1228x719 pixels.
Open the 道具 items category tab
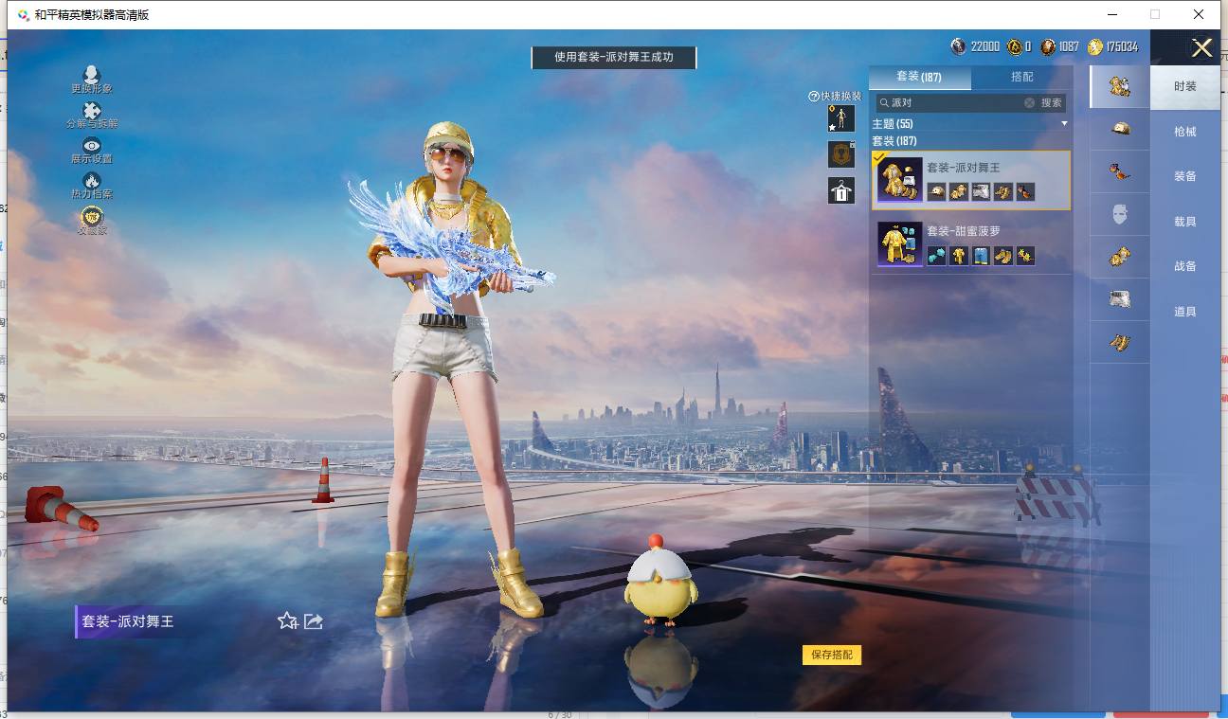tap(1185, 312)
